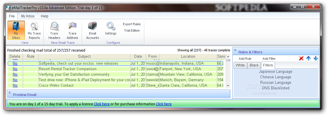The image size is (328, 116).
Task: Move rule up with blue arrow
Action: [x=309, y=58]
